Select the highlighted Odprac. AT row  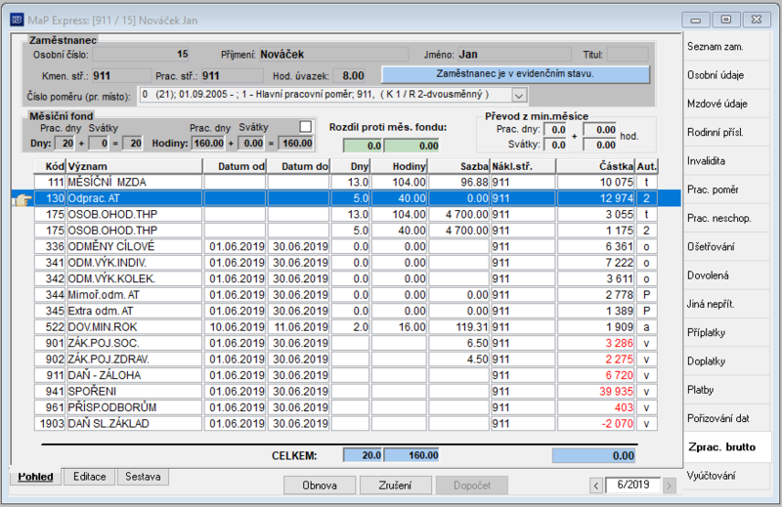(345, 198)
